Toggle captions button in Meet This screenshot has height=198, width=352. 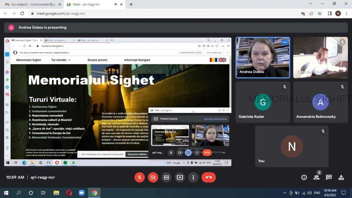click(x=166, y=177)
